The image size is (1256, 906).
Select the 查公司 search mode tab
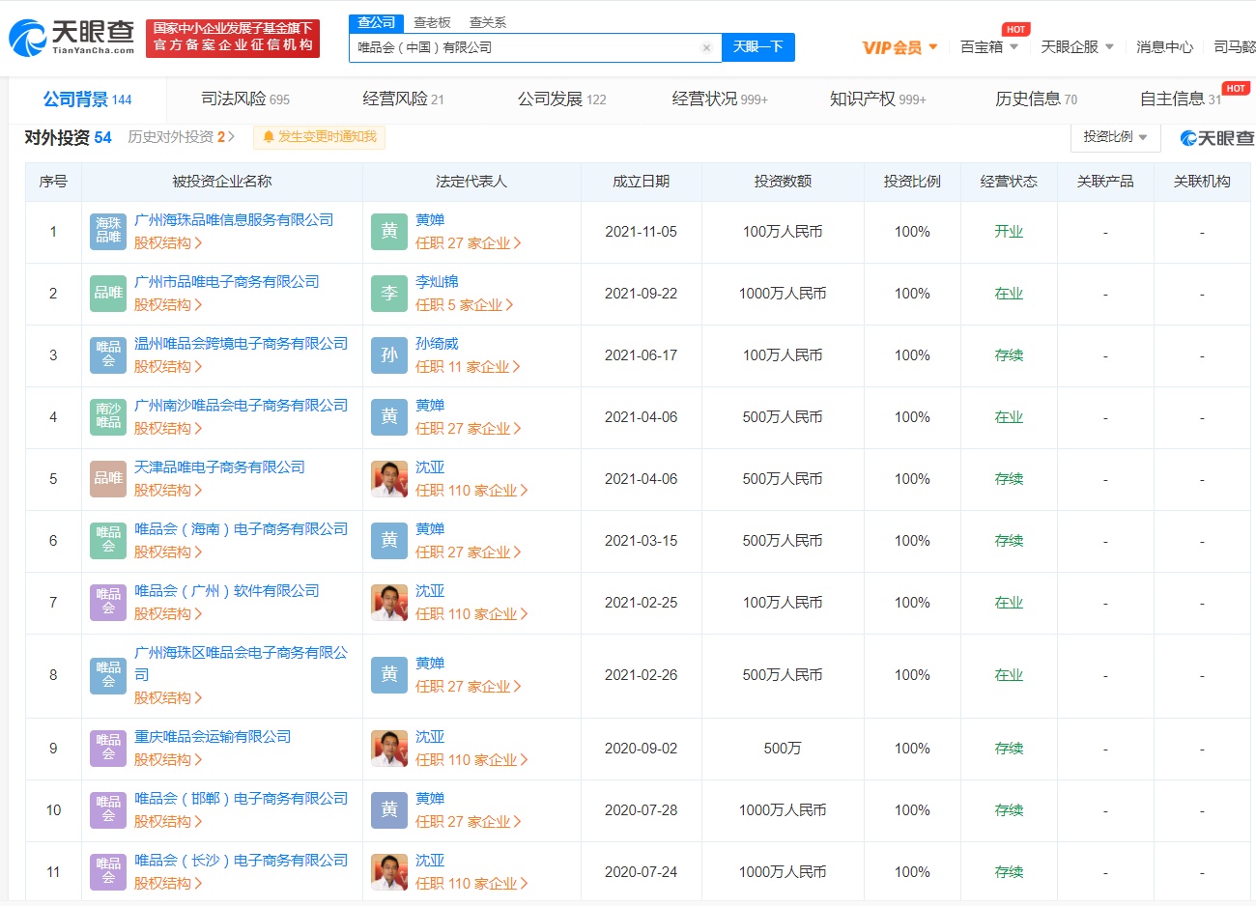[x=376, y=22]
